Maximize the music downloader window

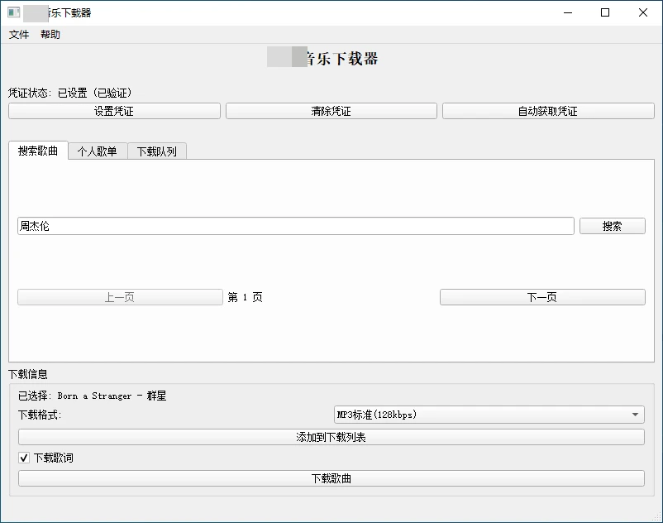coord(605,13)
